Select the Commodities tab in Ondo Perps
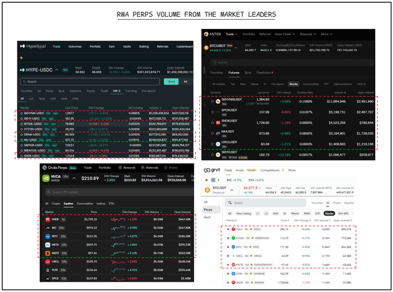Screen dimensions: 393x292 tap(85, 204)
